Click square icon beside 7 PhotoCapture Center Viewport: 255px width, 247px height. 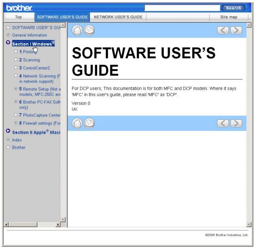(x=16, y=115)
